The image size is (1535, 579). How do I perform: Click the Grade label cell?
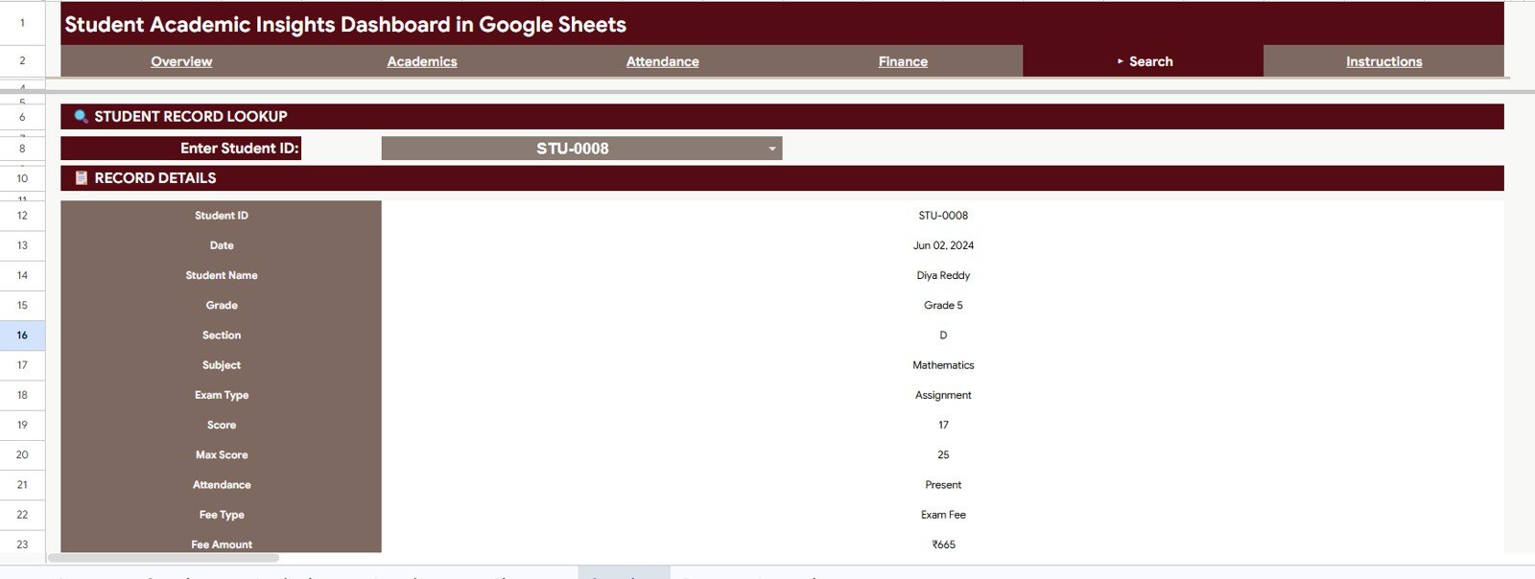[222, 305]
